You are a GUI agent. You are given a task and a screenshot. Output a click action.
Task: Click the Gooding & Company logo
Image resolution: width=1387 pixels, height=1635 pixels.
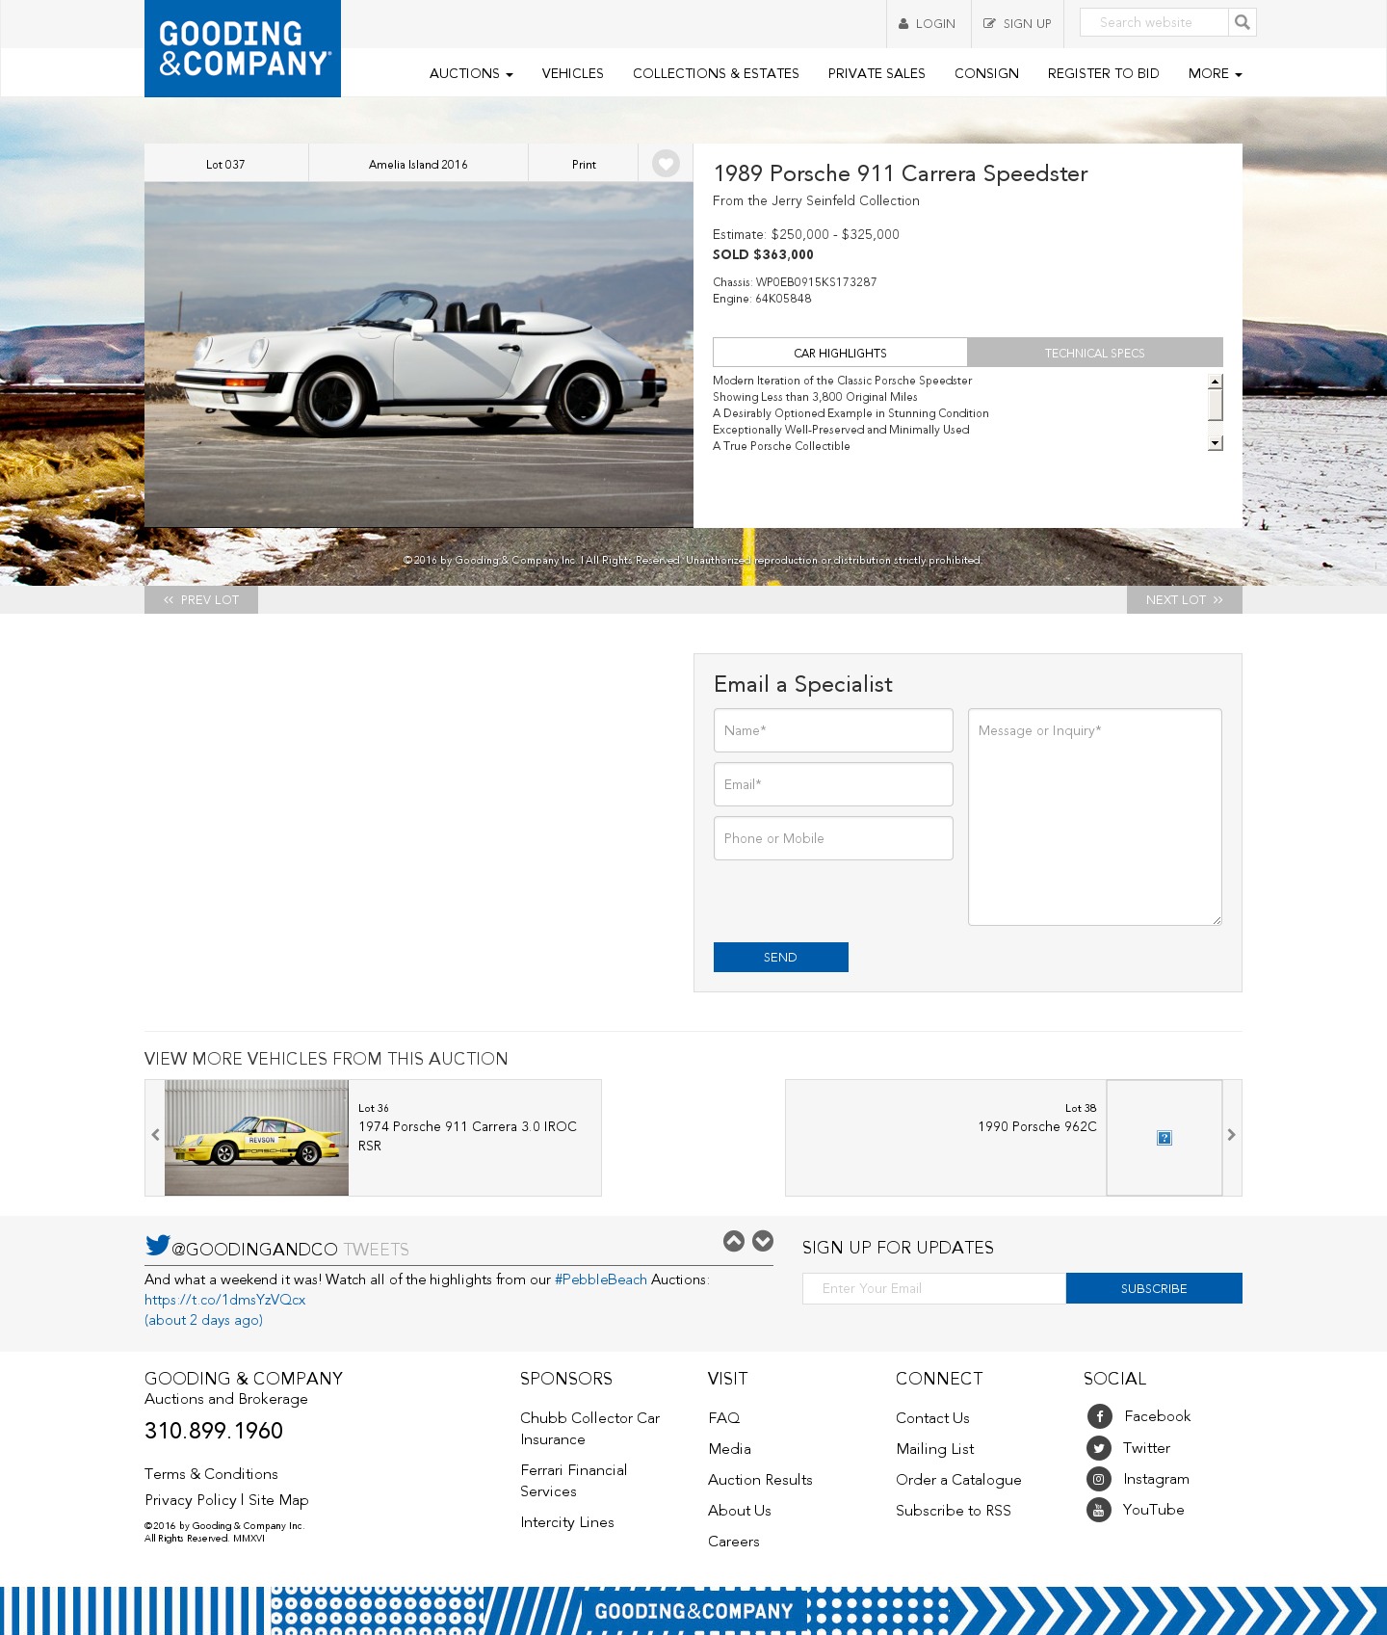(243, 48)
